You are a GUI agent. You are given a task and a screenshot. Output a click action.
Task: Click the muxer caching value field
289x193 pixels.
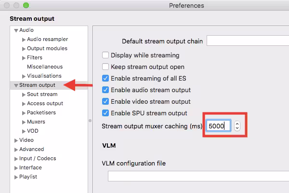point(218,126)
